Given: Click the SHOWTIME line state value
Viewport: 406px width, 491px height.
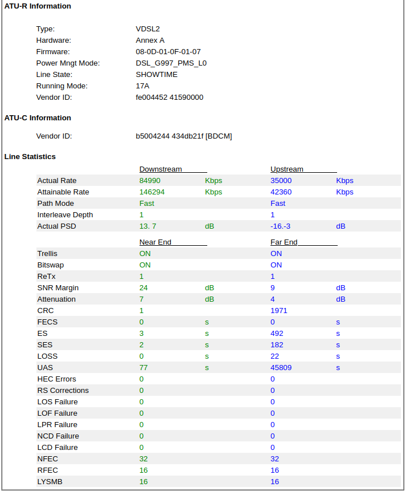Looking at the screenshot, I should (157, 75).
